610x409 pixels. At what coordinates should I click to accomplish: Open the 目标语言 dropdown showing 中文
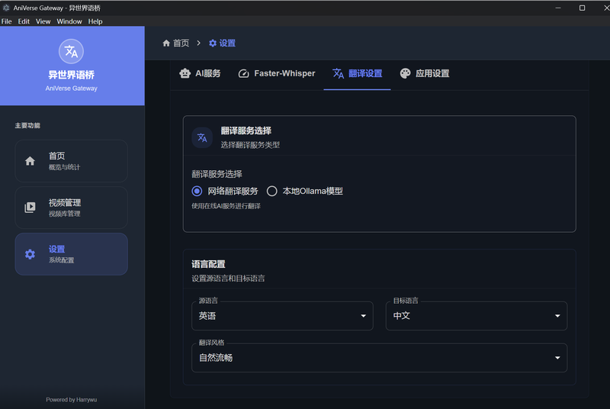click(476, 316)
